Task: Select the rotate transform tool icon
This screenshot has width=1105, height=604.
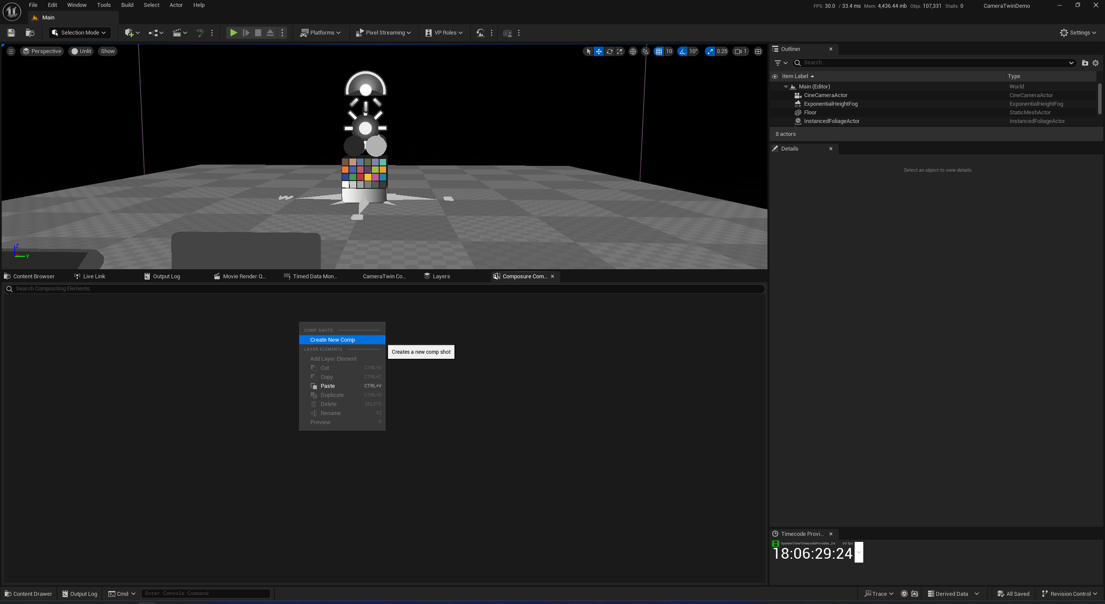Action: [609, 51]
